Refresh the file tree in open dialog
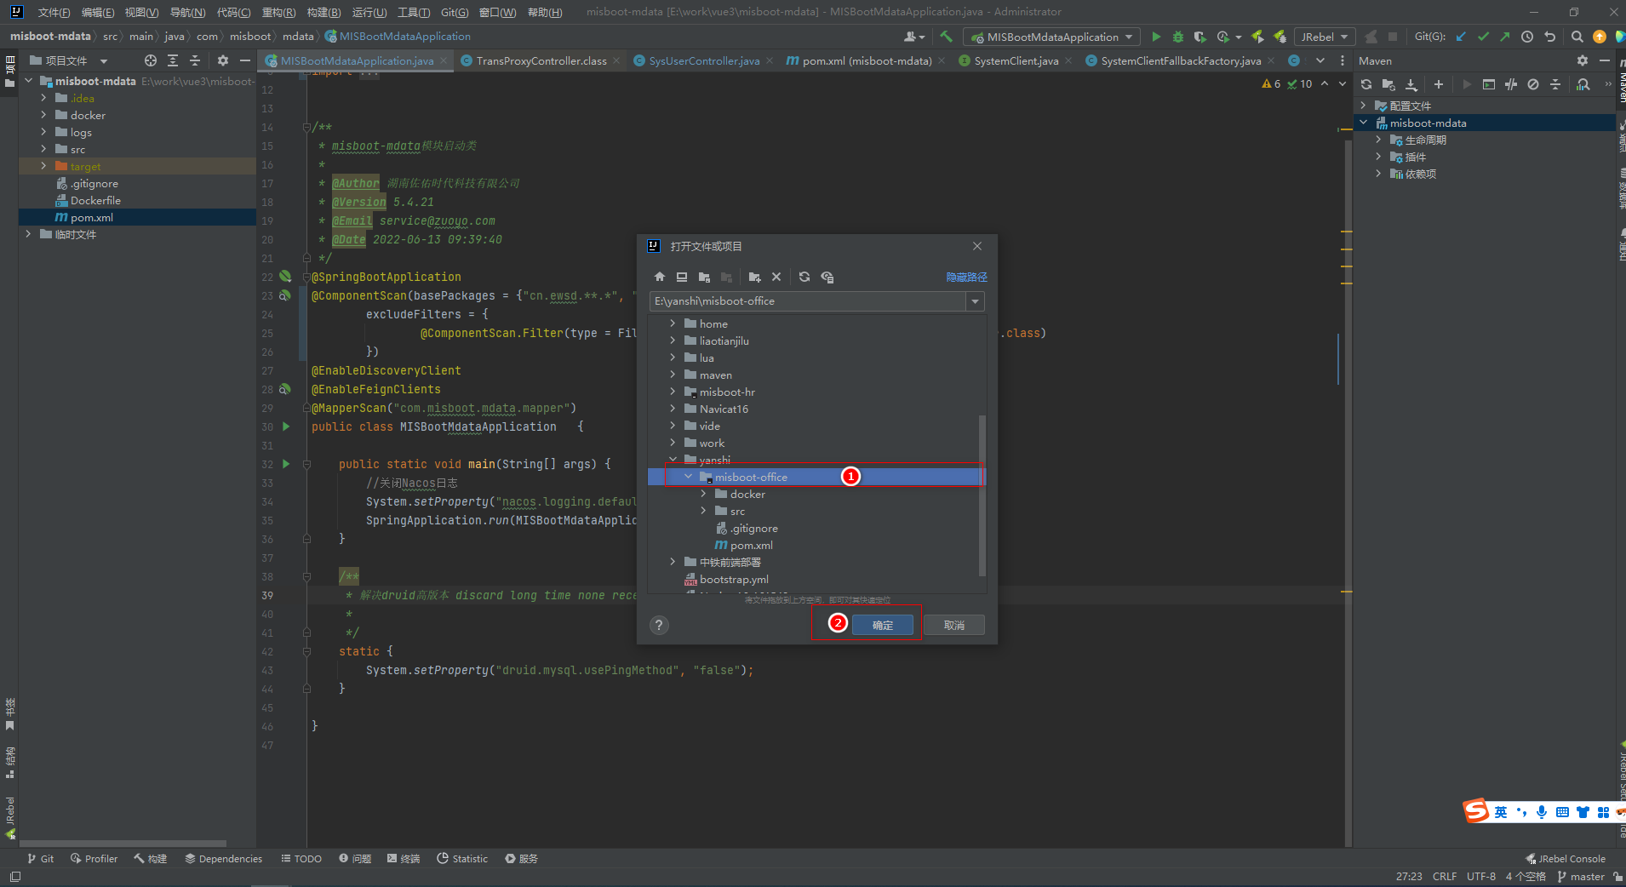Screen dimensions: 1626x887 point(804,277)
